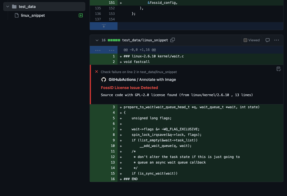Click the Check failure on line 2 text

(x=139, y=72)
